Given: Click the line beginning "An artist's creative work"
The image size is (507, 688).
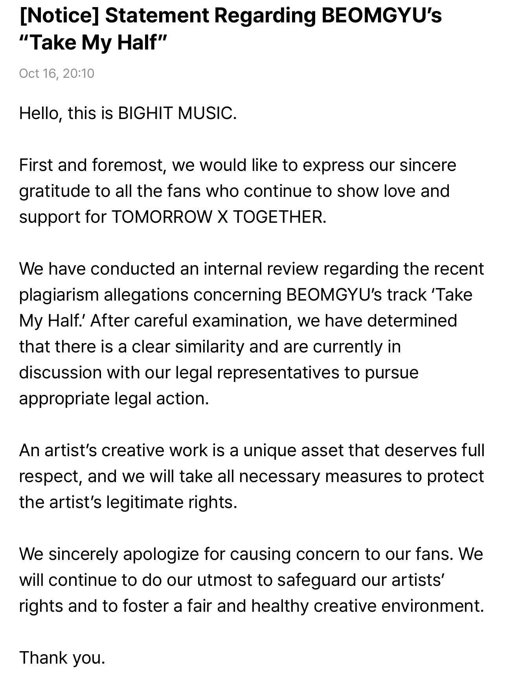Looking at the screenshot, I should point(252,450).
